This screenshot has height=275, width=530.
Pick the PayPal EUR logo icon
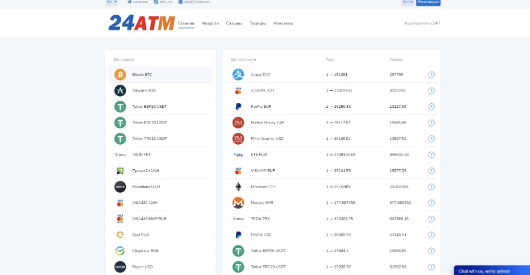238,106
